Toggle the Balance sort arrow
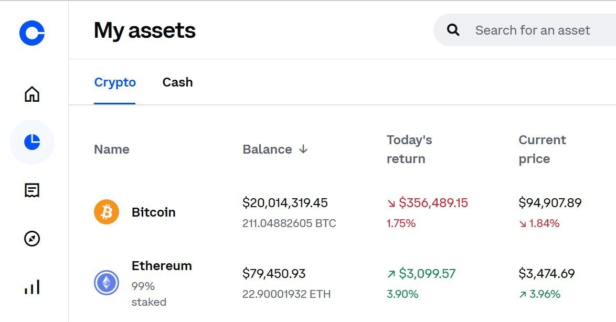The image size is (616, 322). click(x=303, y=149)
